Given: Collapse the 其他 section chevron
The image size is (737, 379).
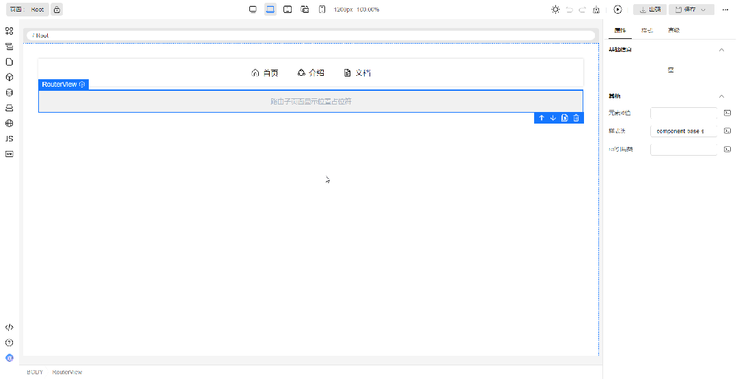Looking at the screenshot, I should point(721,96).
